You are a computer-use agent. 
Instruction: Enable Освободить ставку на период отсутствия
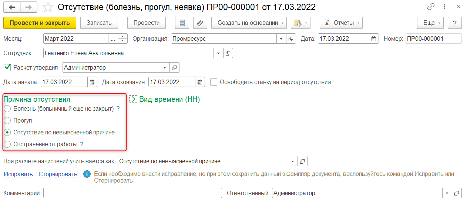pyautogui.click(x=214, y=82)
